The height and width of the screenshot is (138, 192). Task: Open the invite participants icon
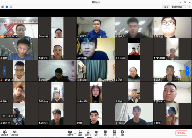(x=80, y=133)
